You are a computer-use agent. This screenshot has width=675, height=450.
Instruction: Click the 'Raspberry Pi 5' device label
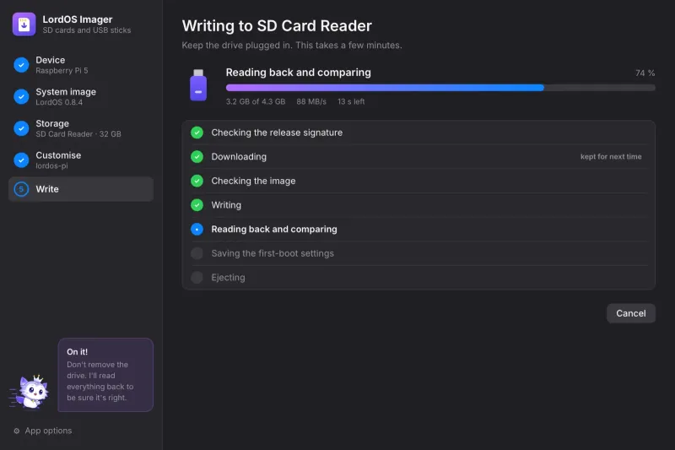pyautogui.click(x=62, y=71)
